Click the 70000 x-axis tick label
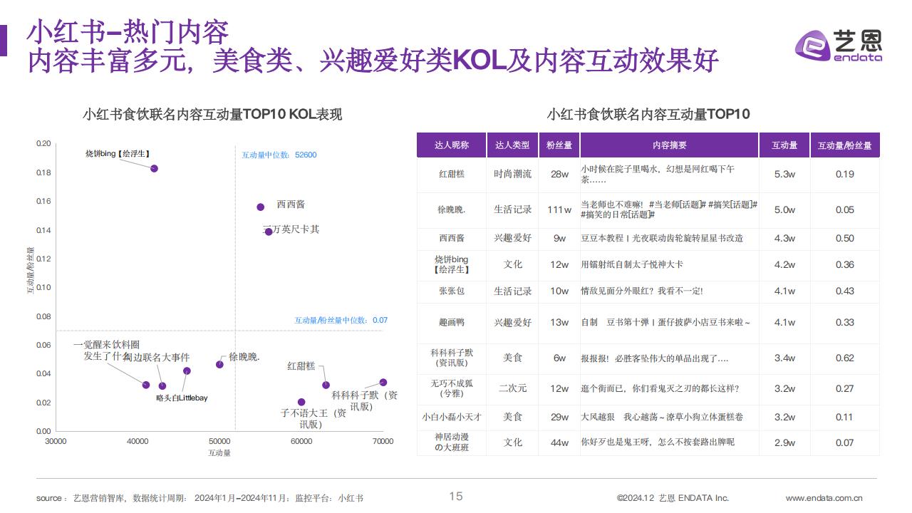 coord(383,442)
